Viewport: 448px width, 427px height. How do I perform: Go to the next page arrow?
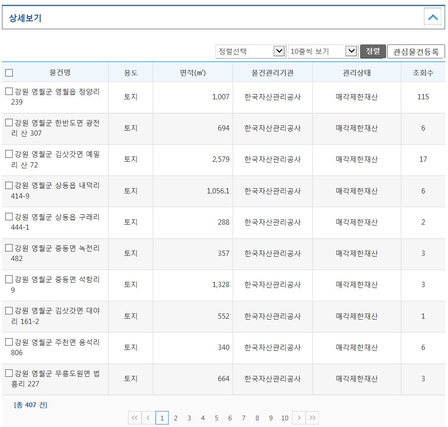tap(299, 418)
